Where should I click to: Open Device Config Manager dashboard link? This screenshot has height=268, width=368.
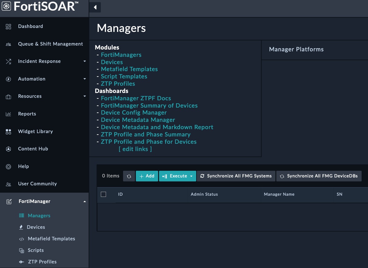[134, 113]
